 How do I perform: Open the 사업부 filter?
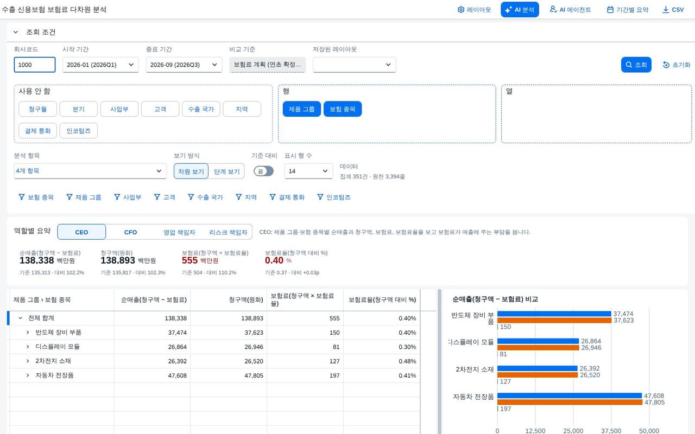coord(128,197)
